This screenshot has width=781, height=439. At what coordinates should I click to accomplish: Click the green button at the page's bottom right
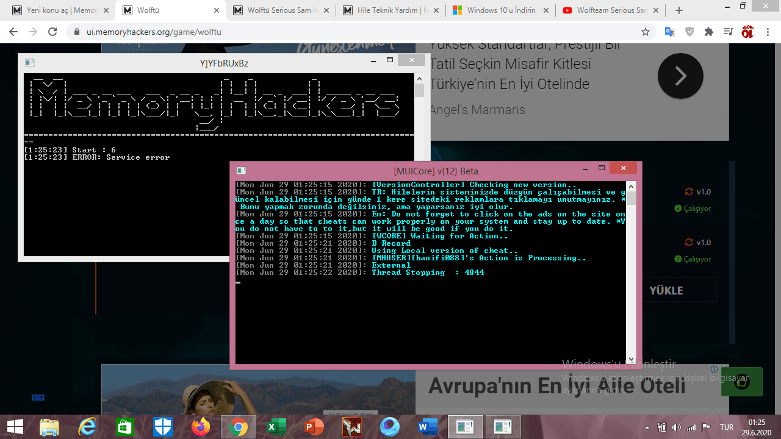click(x=741, y=382)
